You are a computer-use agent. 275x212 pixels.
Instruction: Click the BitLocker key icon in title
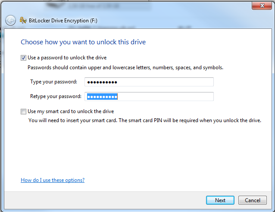[23, 20]
